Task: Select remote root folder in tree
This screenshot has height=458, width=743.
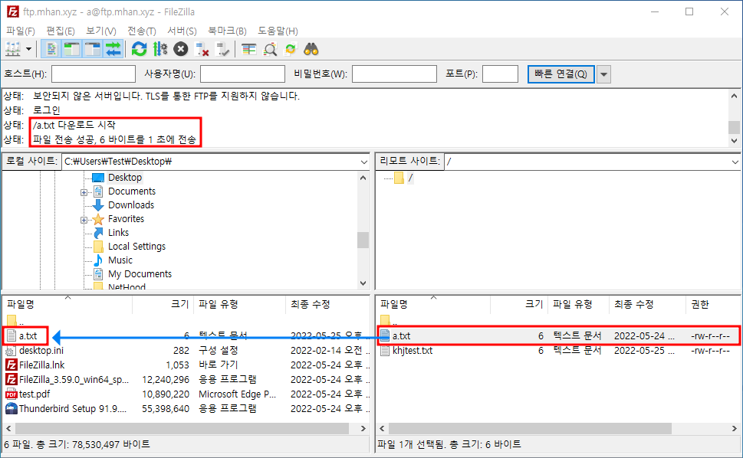Action: pos(410,178)
